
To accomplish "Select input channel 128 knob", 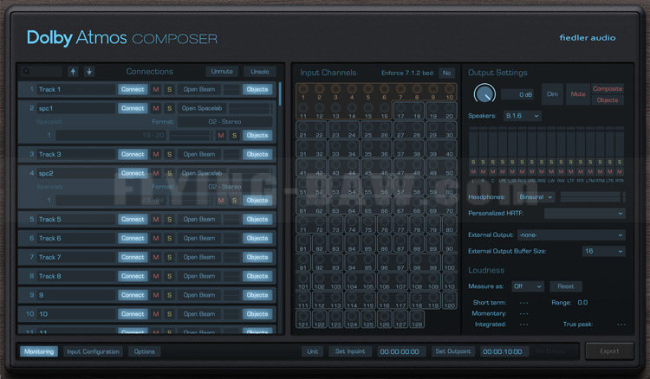I will tap(417, 317).
